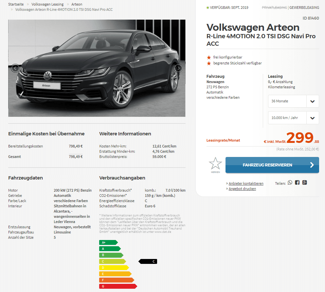This screenshot has height=292, width=325.
Task: Click the 299 monthly price figure
Action: tap(300, 138)
